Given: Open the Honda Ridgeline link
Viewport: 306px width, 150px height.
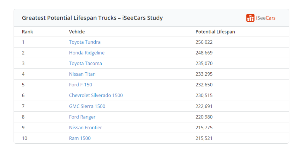Looking at the screenshot, I should (87, 53).
